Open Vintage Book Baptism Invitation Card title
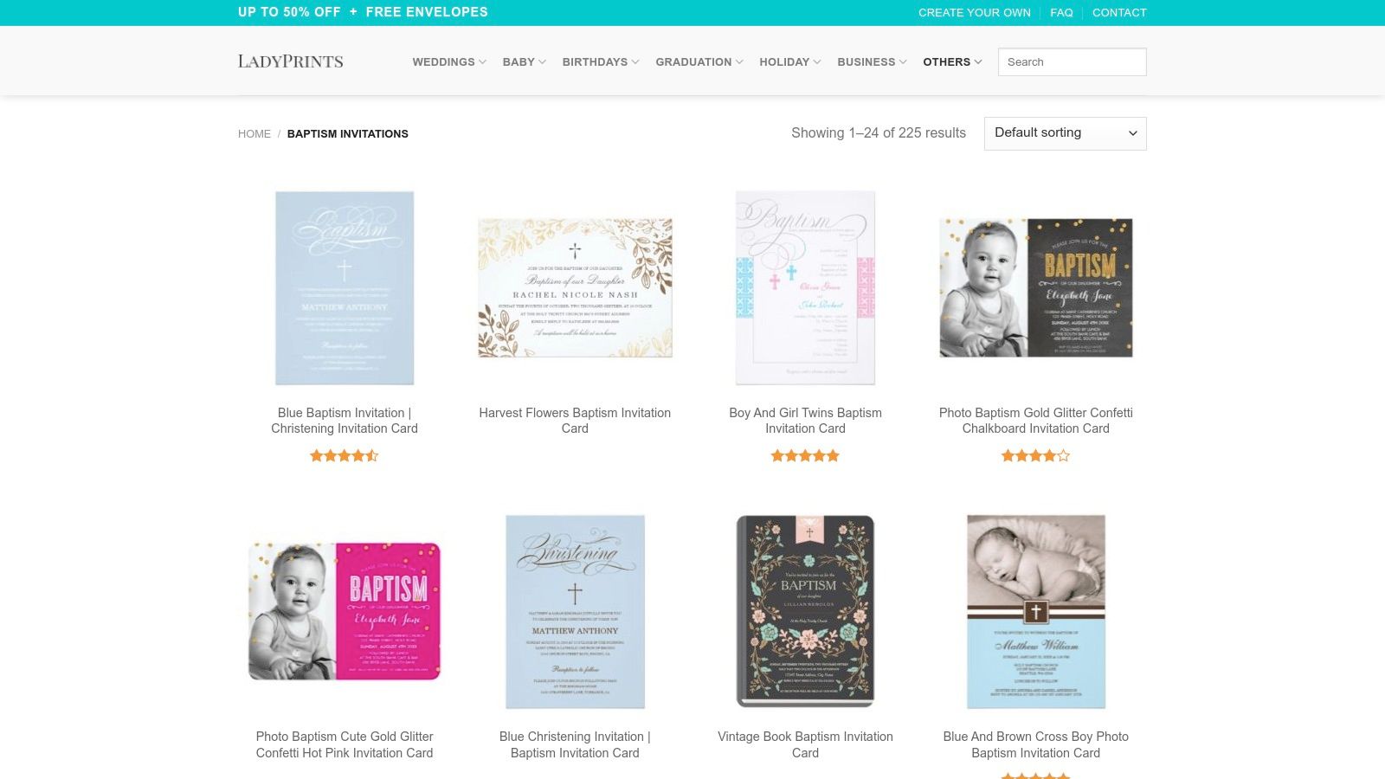 click(805, 744)
